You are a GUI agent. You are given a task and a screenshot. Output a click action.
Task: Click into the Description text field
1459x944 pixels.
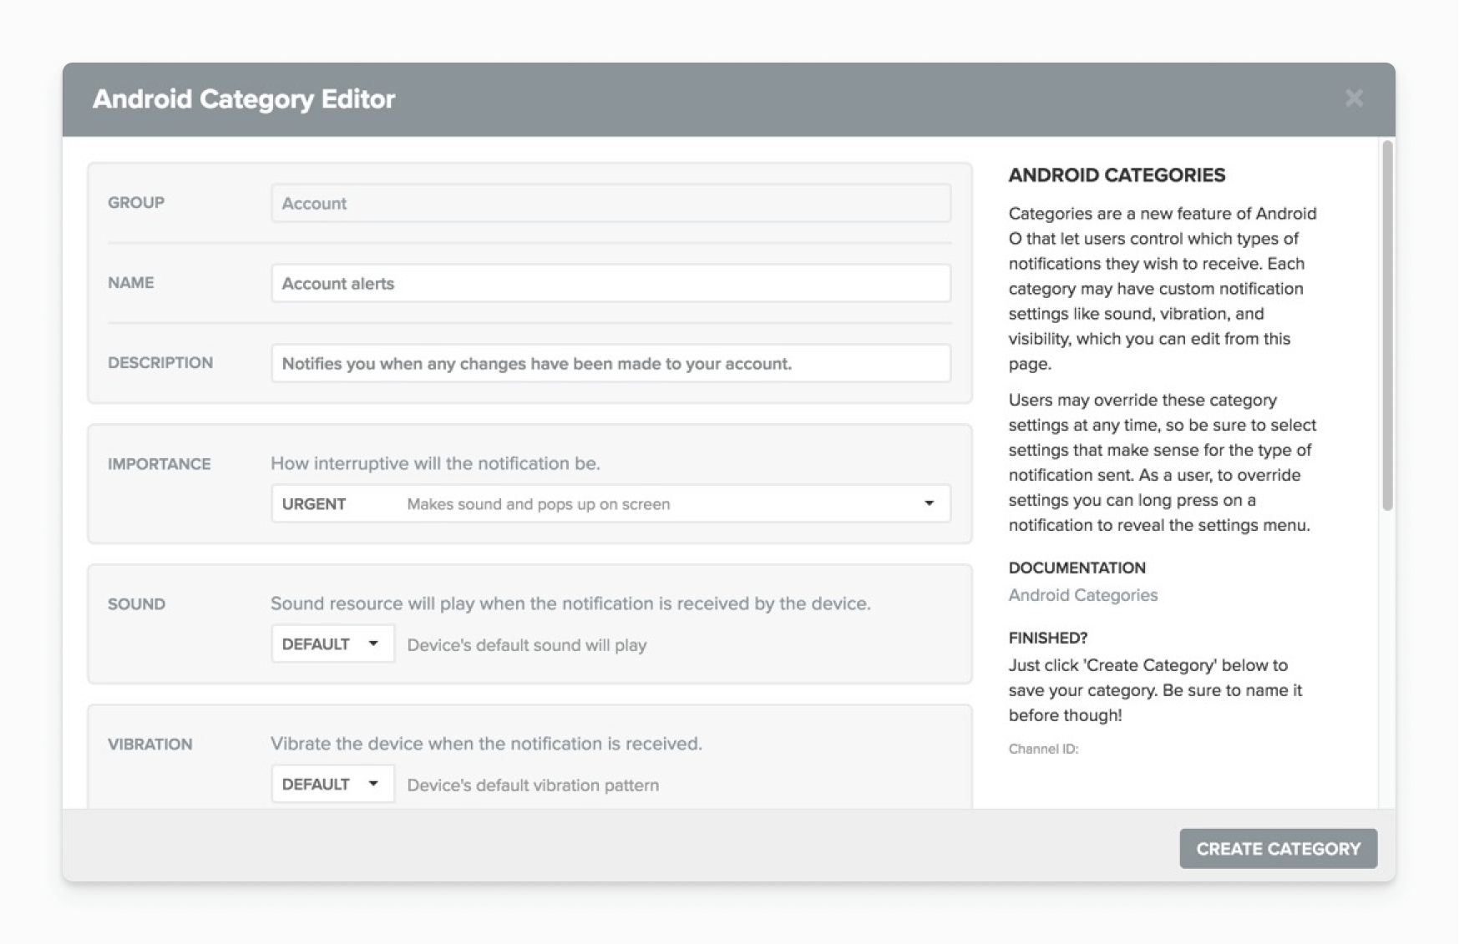610,363
